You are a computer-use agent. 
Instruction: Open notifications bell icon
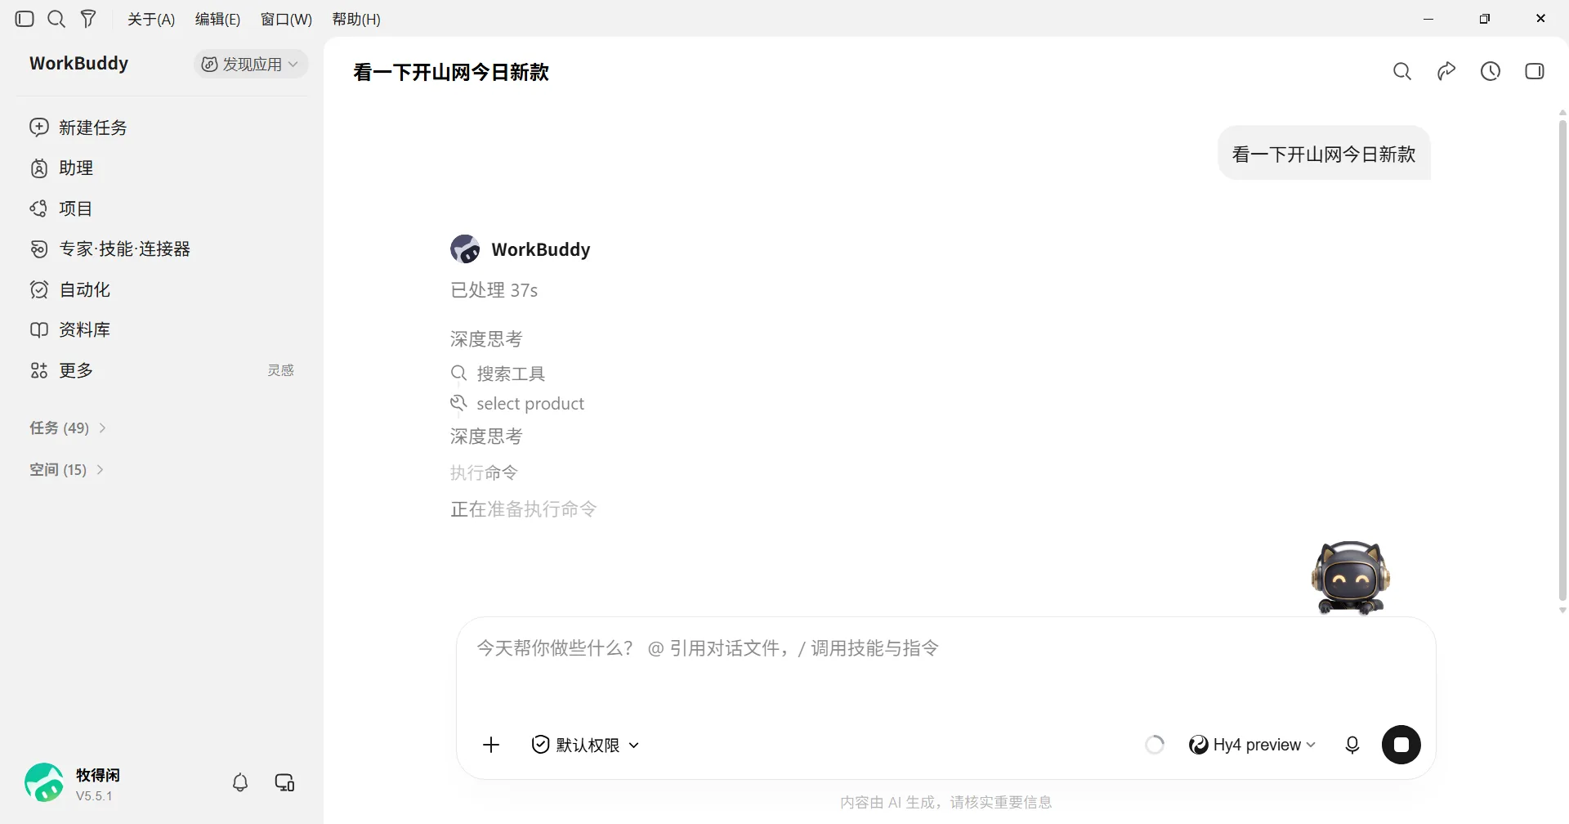[x=240, y=782]
